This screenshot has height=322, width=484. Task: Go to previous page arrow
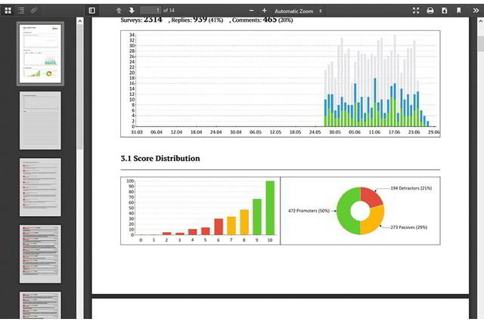pyautogui.click(x=119, y=11)
